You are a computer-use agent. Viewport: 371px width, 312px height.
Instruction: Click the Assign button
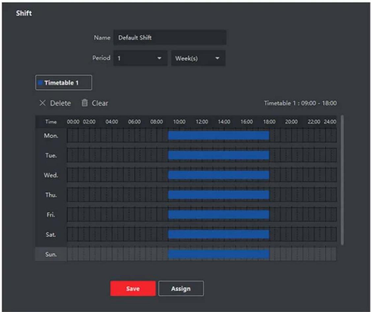click(181, 288)
